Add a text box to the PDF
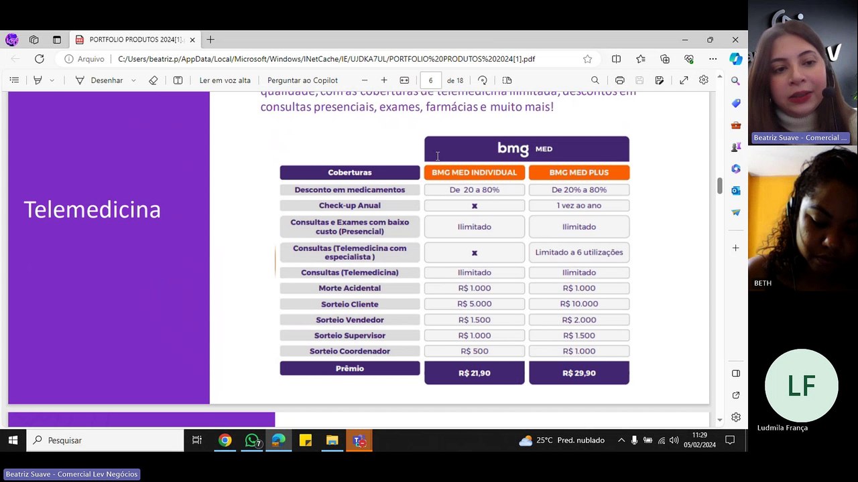This screenshot has width=858, height=482. click(x=178, y=80)
